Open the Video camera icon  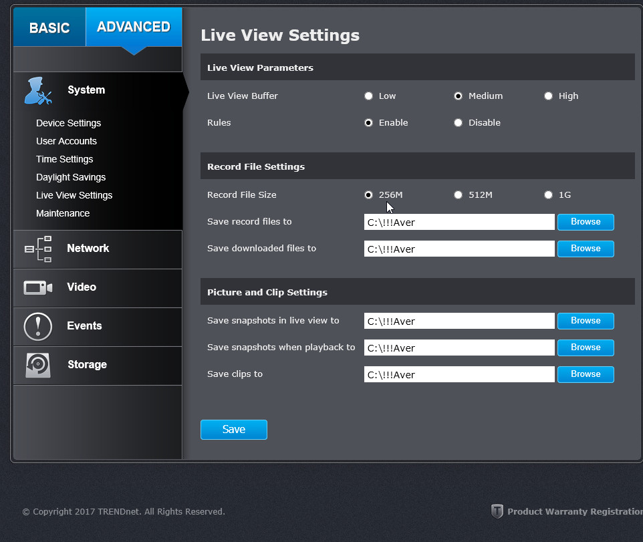38,288
